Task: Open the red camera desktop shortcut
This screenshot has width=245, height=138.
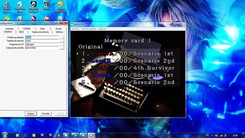Action: click(x=47, y=18)
